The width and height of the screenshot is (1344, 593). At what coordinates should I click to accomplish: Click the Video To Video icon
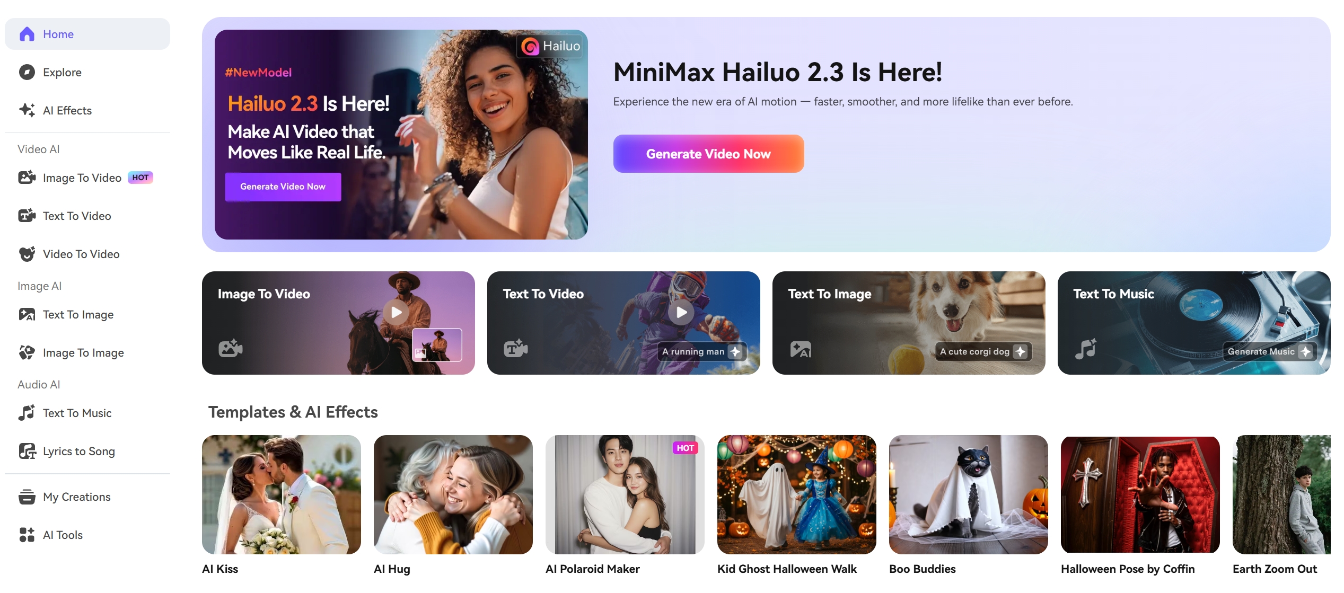pyautogui.click(x=27, y=254)
